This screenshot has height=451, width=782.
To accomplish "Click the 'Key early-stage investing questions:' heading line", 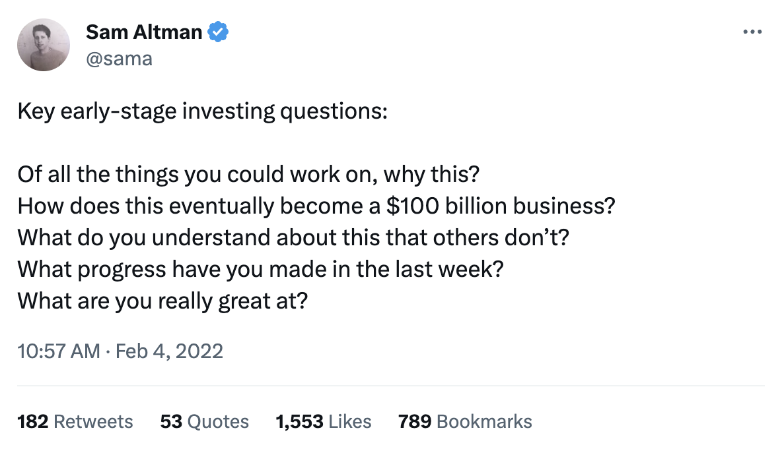I will tap(202, 111).
